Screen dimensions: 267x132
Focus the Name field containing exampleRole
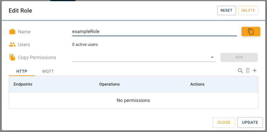click(154, 32)
